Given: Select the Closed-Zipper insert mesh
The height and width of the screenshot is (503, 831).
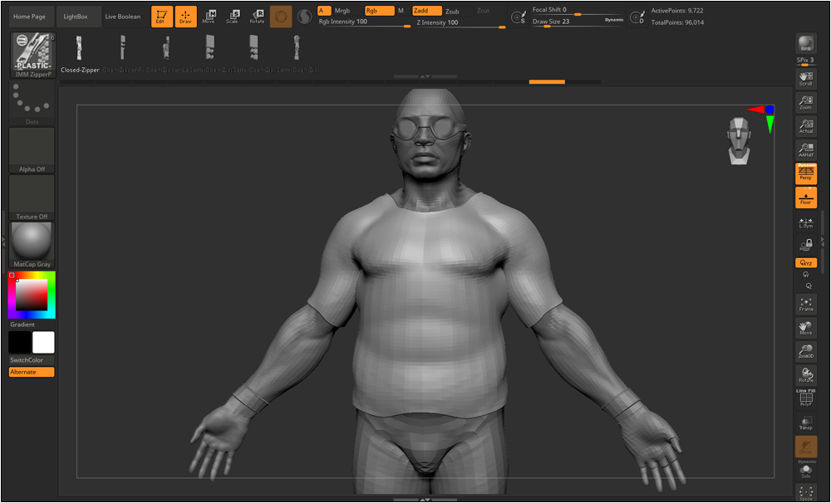Looking at the screenshot, I should click(x=81, y=51).
